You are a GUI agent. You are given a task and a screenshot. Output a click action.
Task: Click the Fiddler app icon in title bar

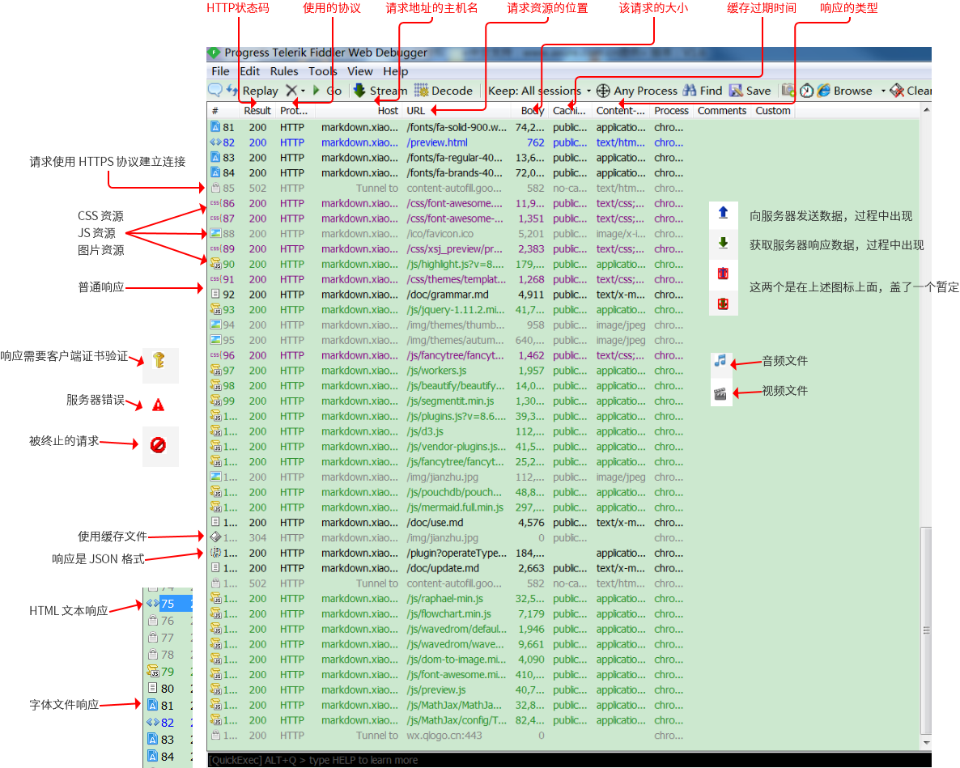[214, 53]
